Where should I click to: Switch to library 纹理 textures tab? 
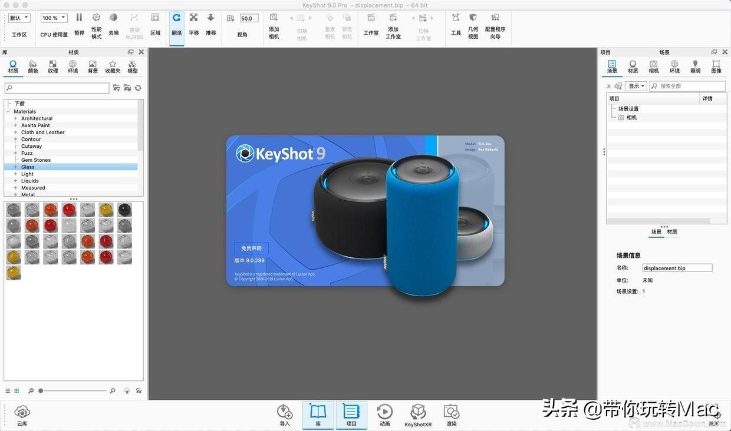[53, 67]
